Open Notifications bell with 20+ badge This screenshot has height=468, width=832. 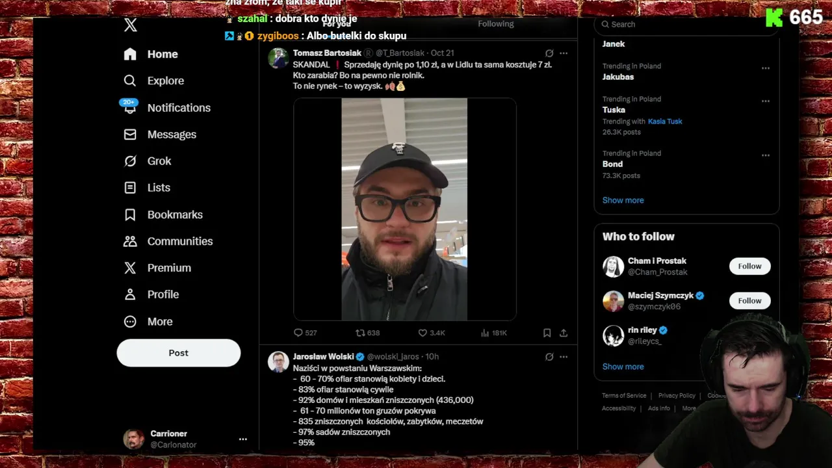tap(130, 107)
